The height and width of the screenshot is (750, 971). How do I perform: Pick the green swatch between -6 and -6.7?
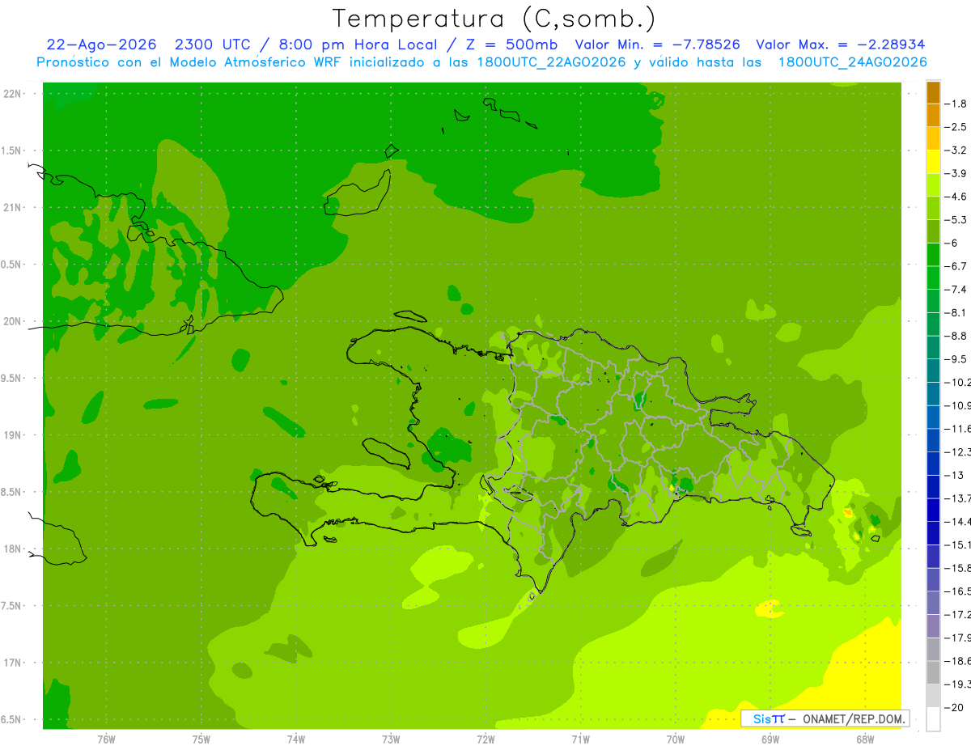coord(933,255)
